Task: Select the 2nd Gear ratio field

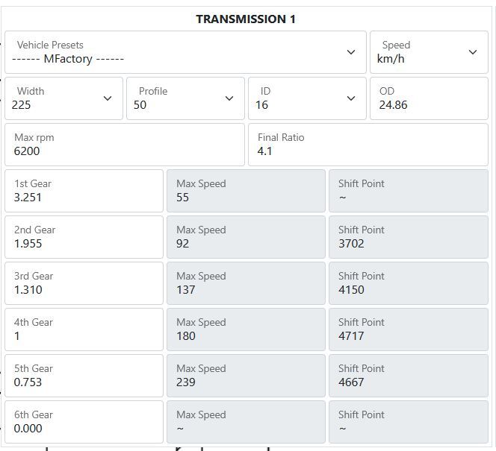Action: (x=84, y=237)
